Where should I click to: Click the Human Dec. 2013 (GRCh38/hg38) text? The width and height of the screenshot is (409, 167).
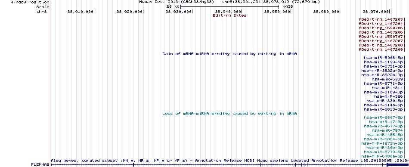(177, 2)
